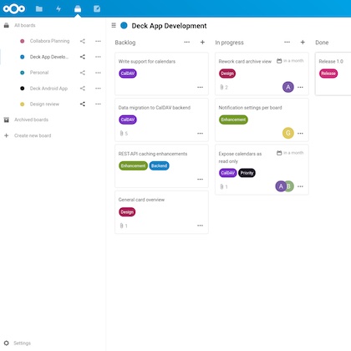Toggle the sidebar navigation hamburger icon

114,25
